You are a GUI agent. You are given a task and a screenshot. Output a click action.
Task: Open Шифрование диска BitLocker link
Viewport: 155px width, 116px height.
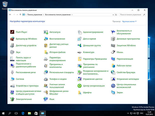click(x=59, y=92)
